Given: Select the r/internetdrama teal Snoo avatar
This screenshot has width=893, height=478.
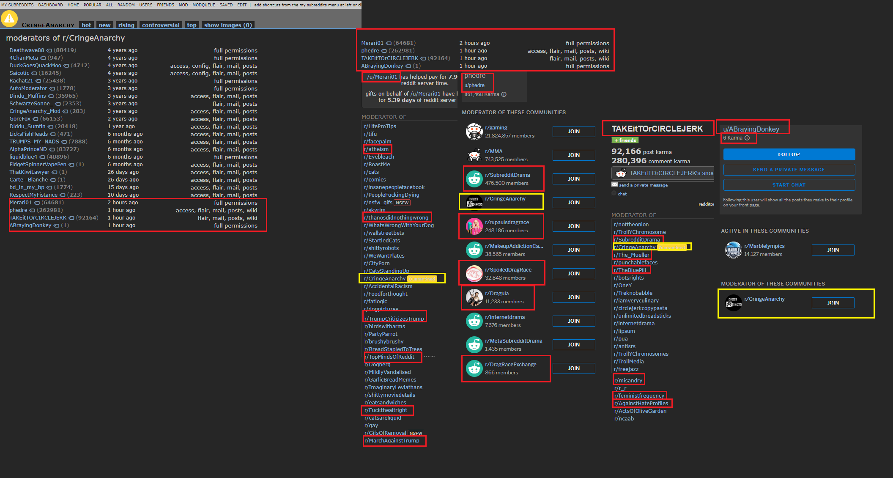Looking at the screenshot, I should tap(474, 321).
